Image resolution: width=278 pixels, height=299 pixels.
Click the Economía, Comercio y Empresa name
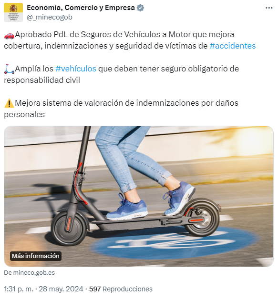tap(81, 8)
